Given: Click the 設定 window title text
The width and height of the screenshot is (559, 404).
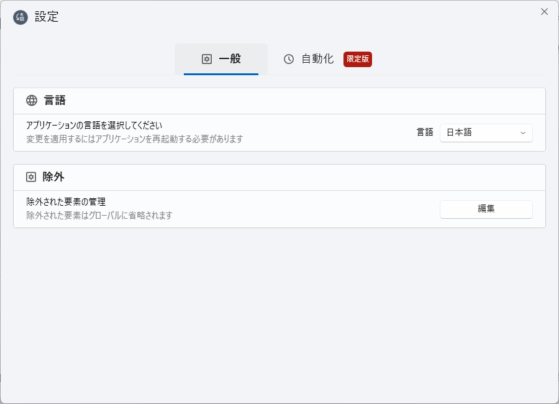Looking at the screenshot, I should pos(47,17).
